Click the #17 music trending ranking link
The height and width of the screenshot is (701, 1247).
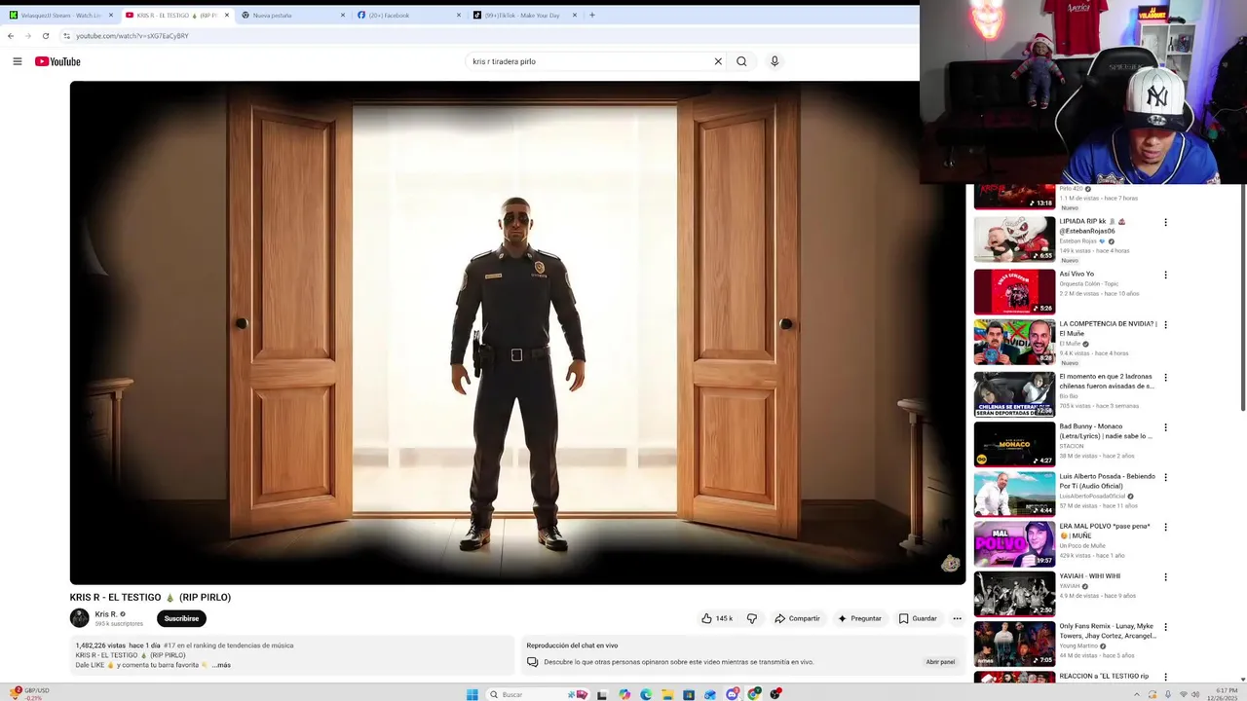tap(228, 646)
